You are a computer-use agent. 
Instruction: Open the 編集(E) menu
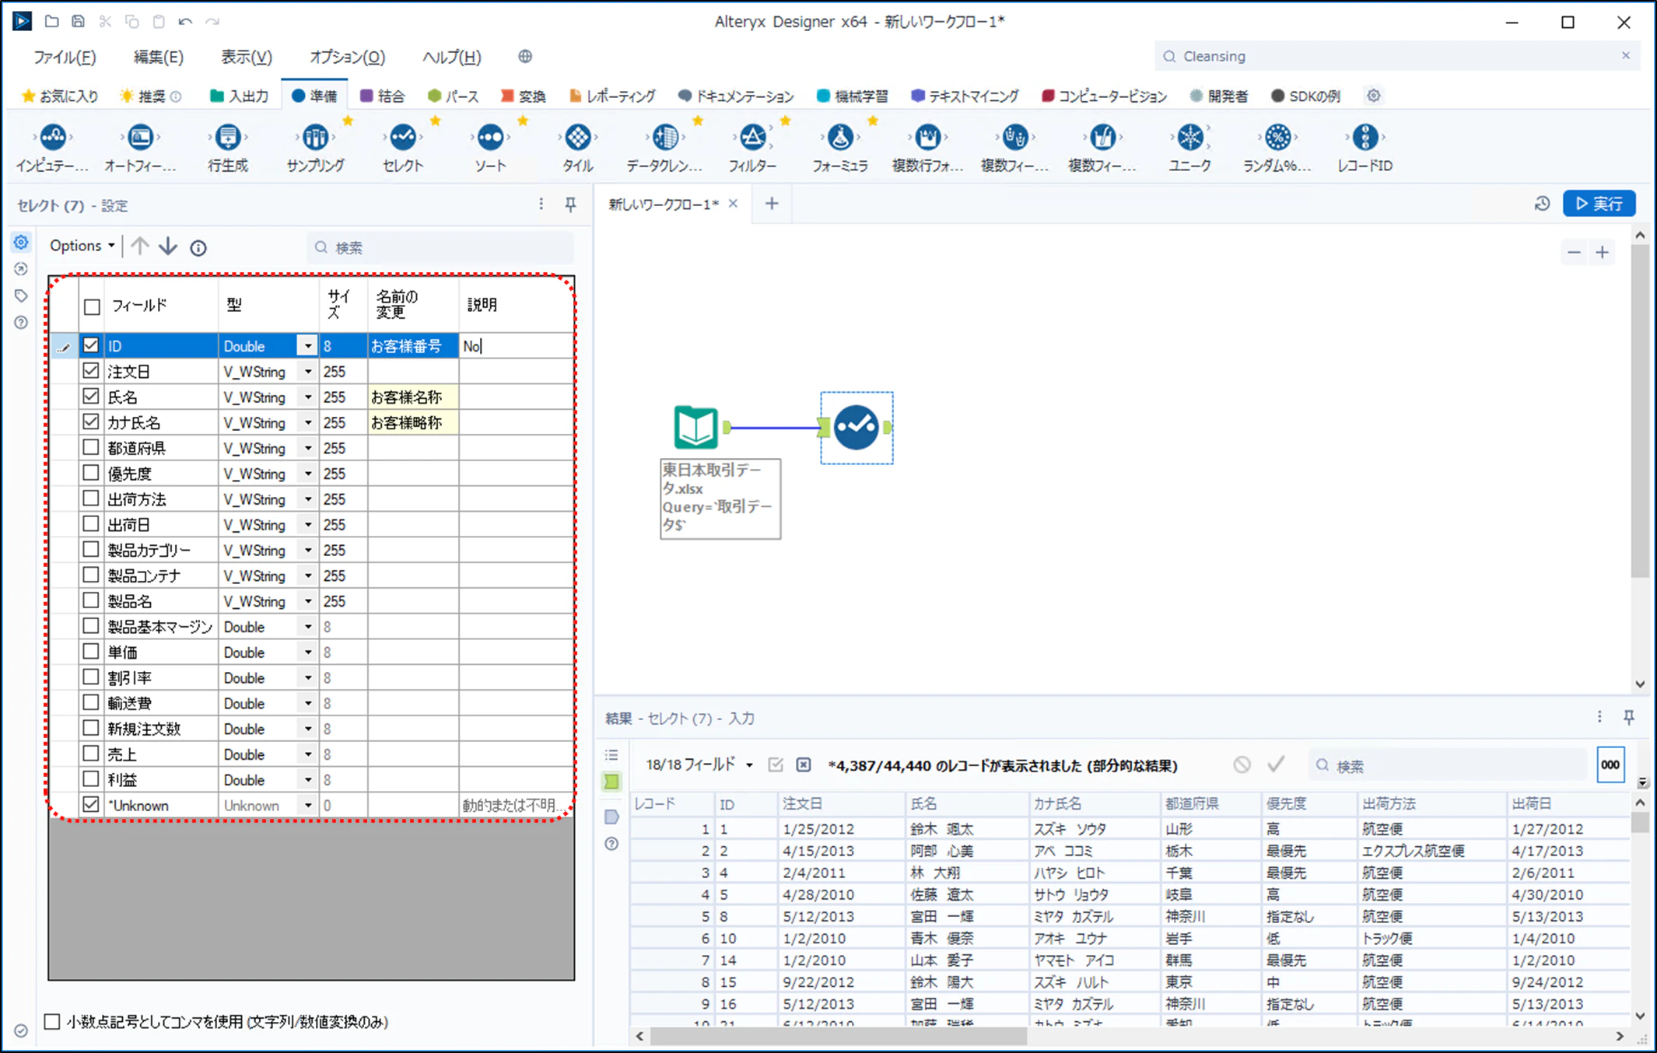[x=159, y=57]
